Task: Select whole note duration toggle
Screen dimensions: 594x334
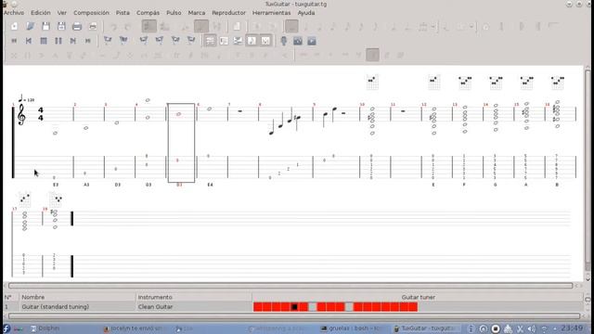Action: pyautogui.click(x=291, y=27)
